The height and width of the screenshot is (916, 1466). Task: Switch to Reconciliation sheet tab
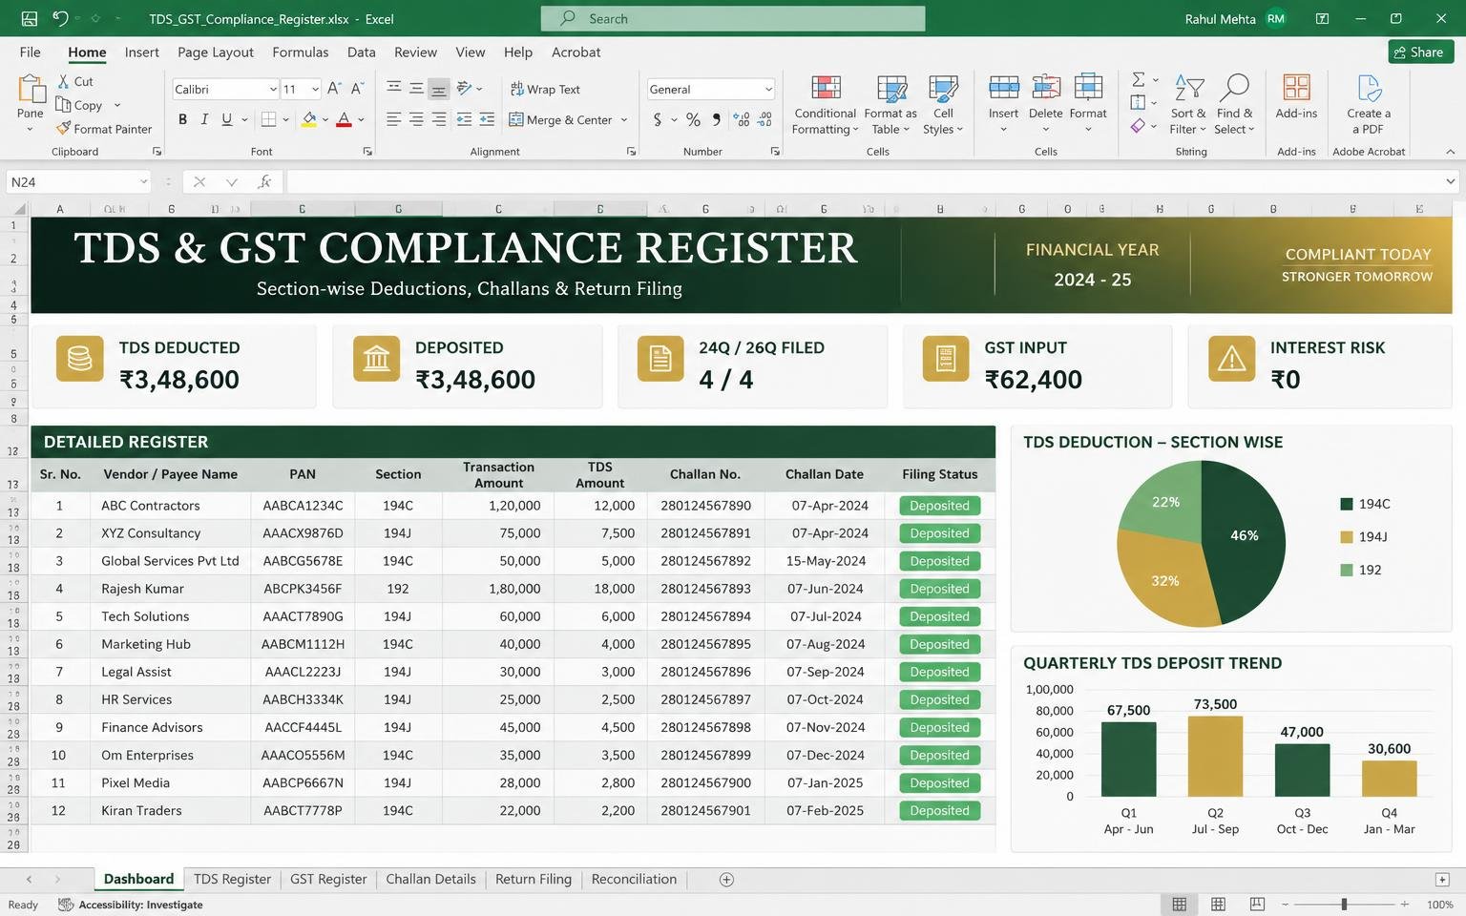[x=634, y=879]
